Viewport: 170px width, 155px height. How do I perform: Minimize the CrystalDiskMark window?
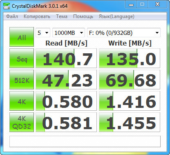click(x=131, y=5)
